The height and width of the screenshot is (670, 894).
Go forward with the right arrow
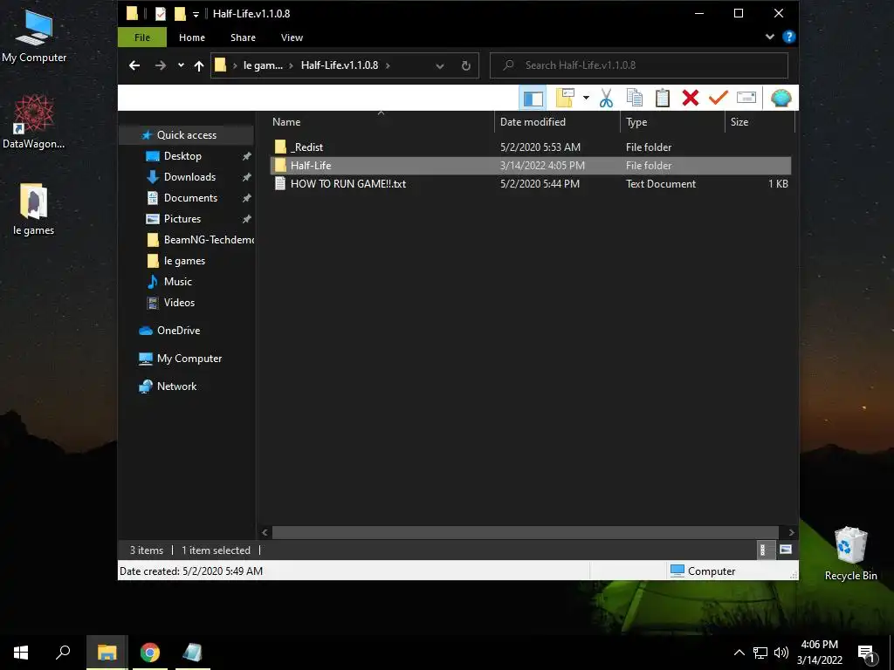point(161,65)
